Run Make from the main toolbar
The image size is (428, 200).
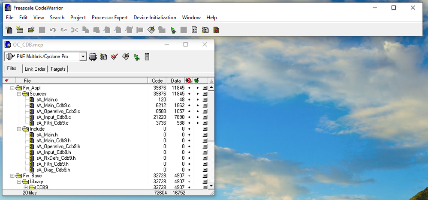(151, 30)
